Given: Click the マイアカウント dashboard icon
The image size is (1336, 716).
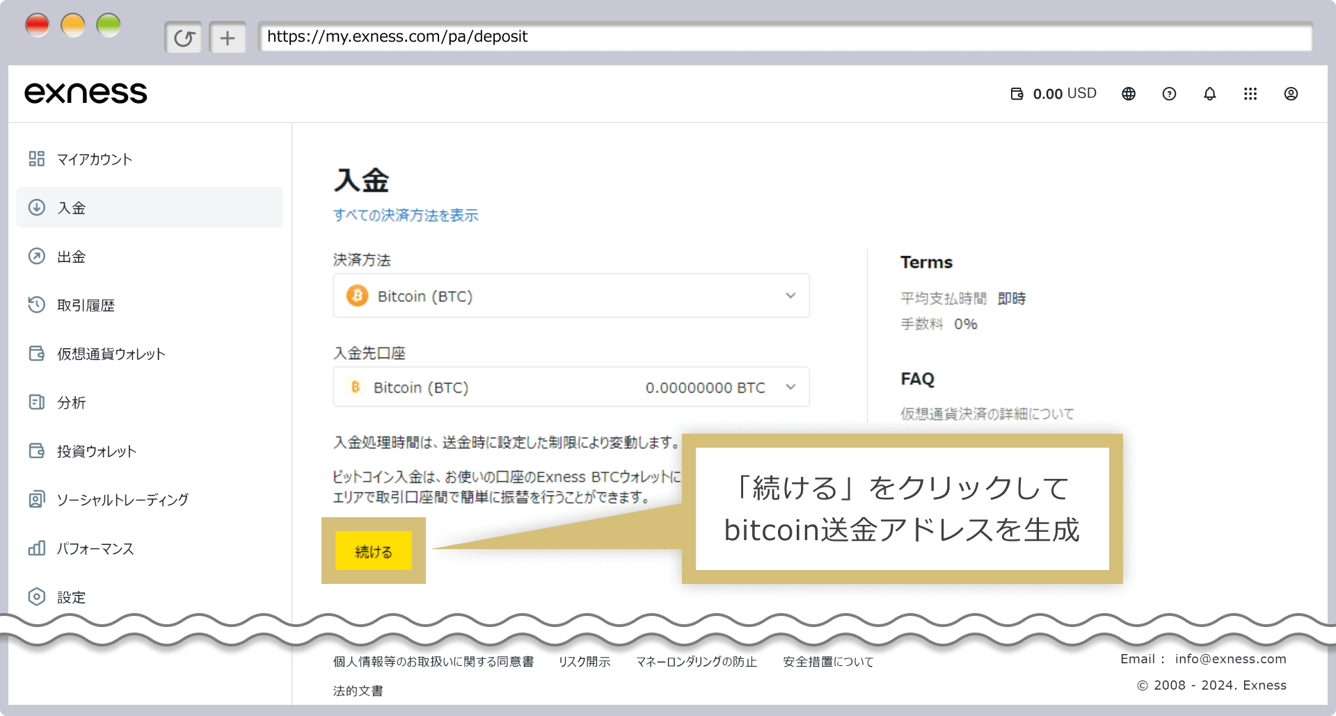Looking at the screenshot, I should 37,158.
